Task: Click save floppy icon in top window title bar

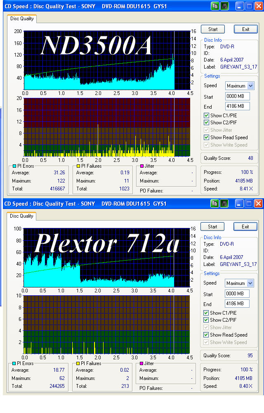Action: pyautogui.click(x=224, y=6)
